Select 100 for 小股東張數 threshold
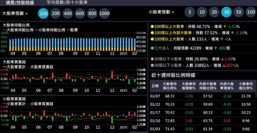The width and height of the screenshot is (257, 133). click(251, 12)
